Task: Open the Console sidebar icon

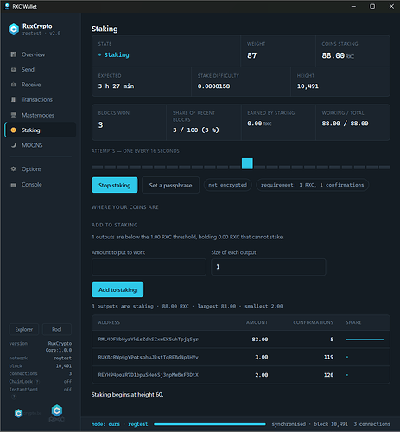Action: pos(13,185)
